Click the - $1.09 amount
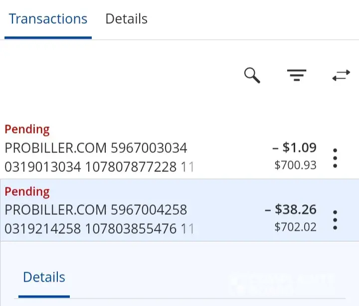This screenshot has height=306, width=359. 295,148
